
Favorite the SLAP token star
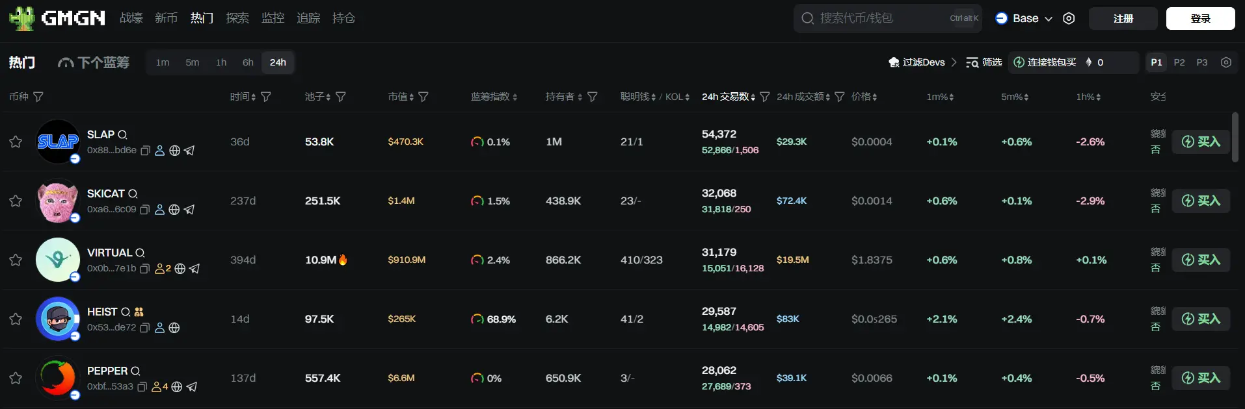(16, 142)
